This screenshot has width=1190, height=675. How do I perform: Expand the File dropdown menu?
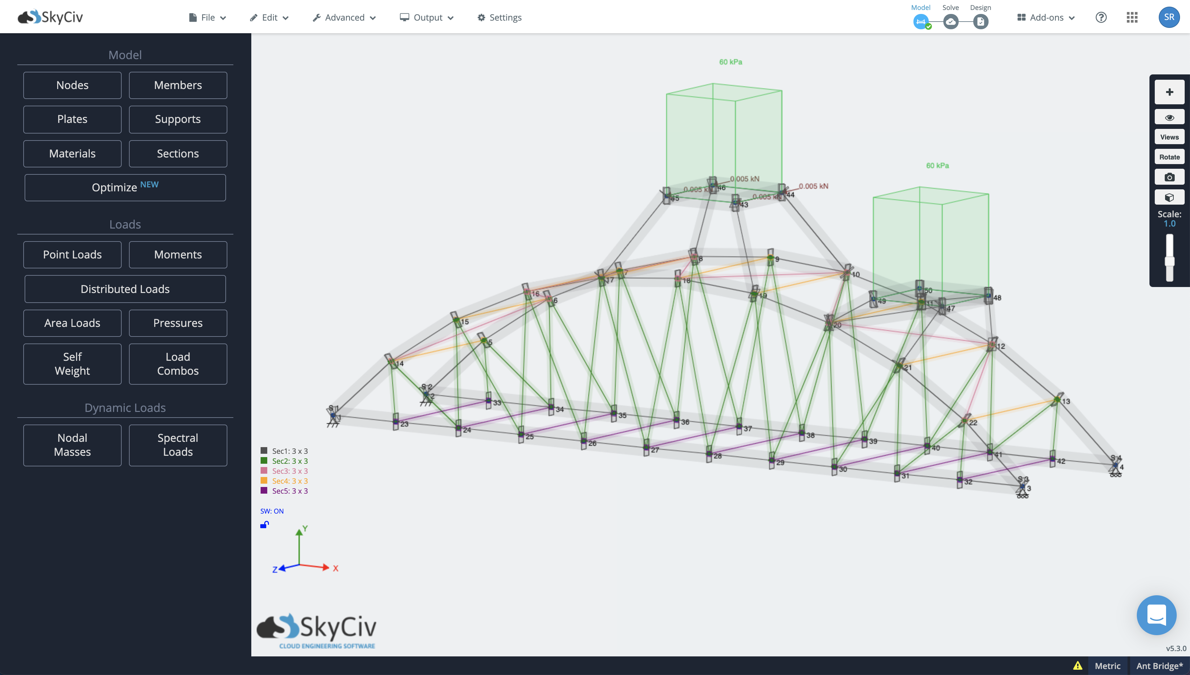point(207,18)
